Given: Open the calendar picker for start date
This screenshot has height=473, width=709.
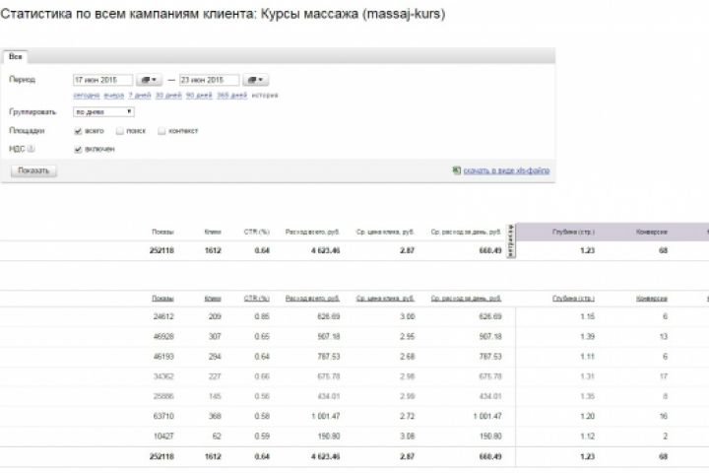Looking at the screenshot, I should [150, 80].
